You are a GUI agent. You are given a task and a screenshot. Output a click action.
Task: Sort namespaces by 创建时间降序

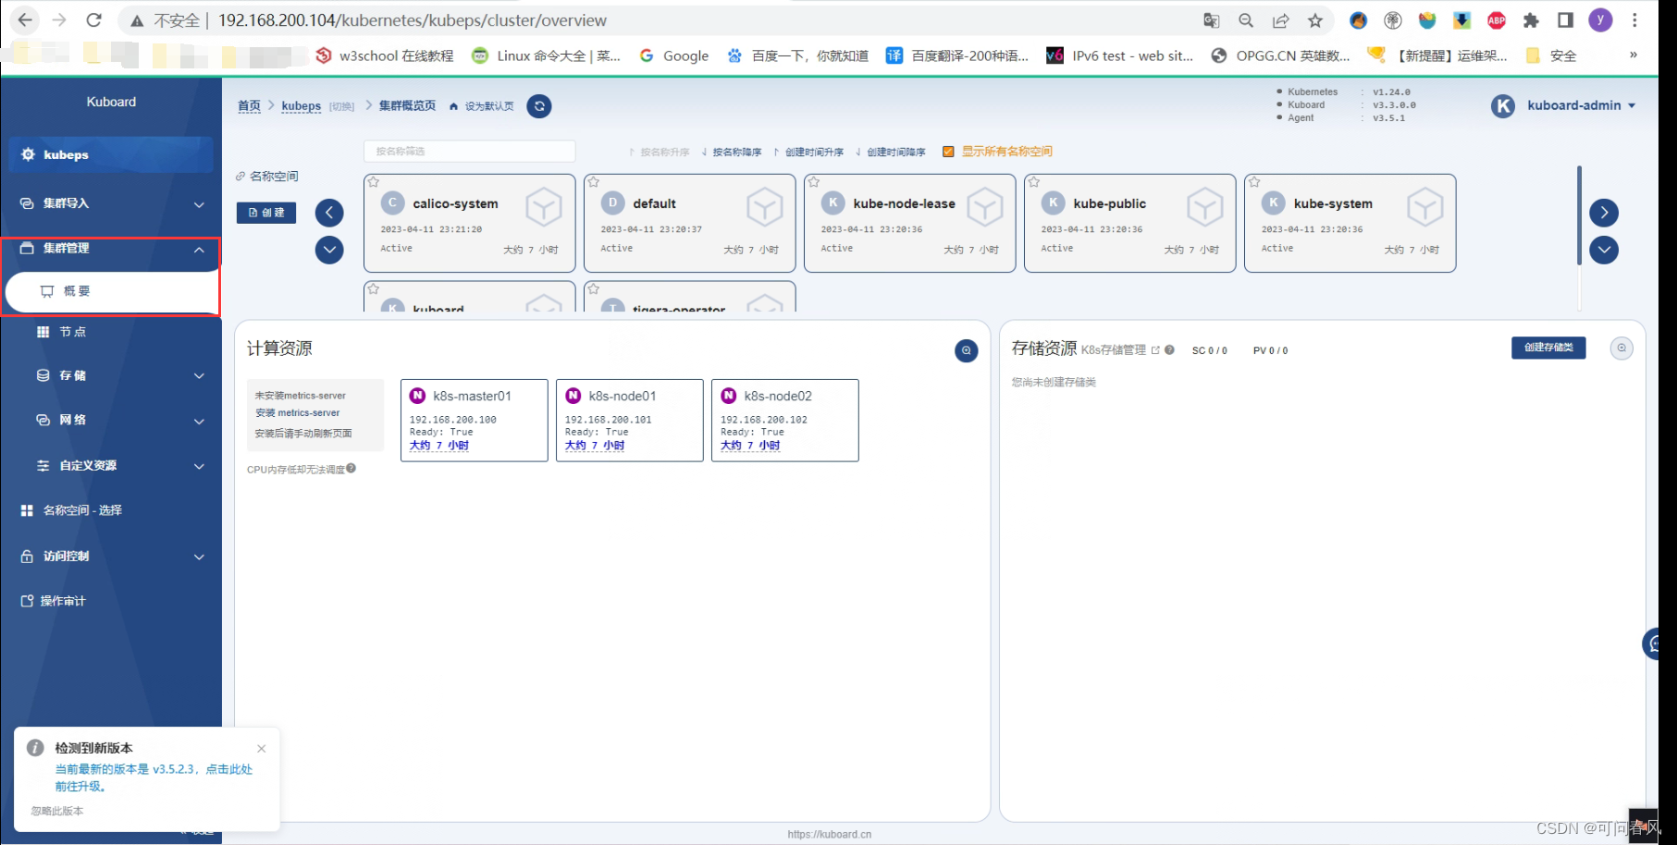[891, 153]
